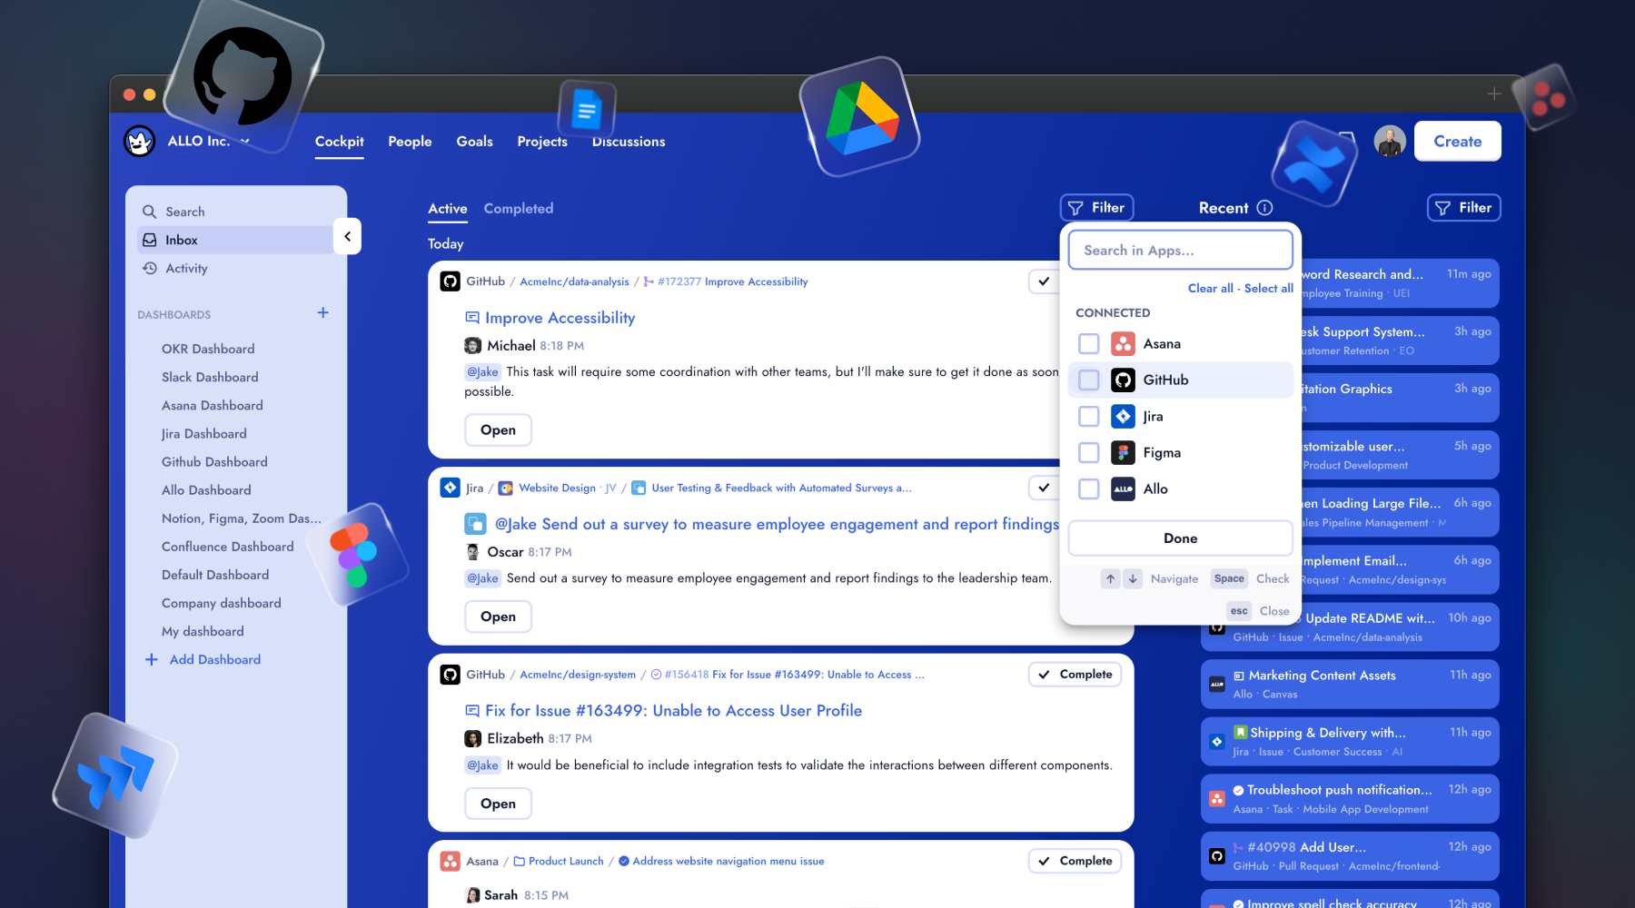Switch to the Cockpit tab
This screenshot has height=908, width=1635.
pos(340,141)
